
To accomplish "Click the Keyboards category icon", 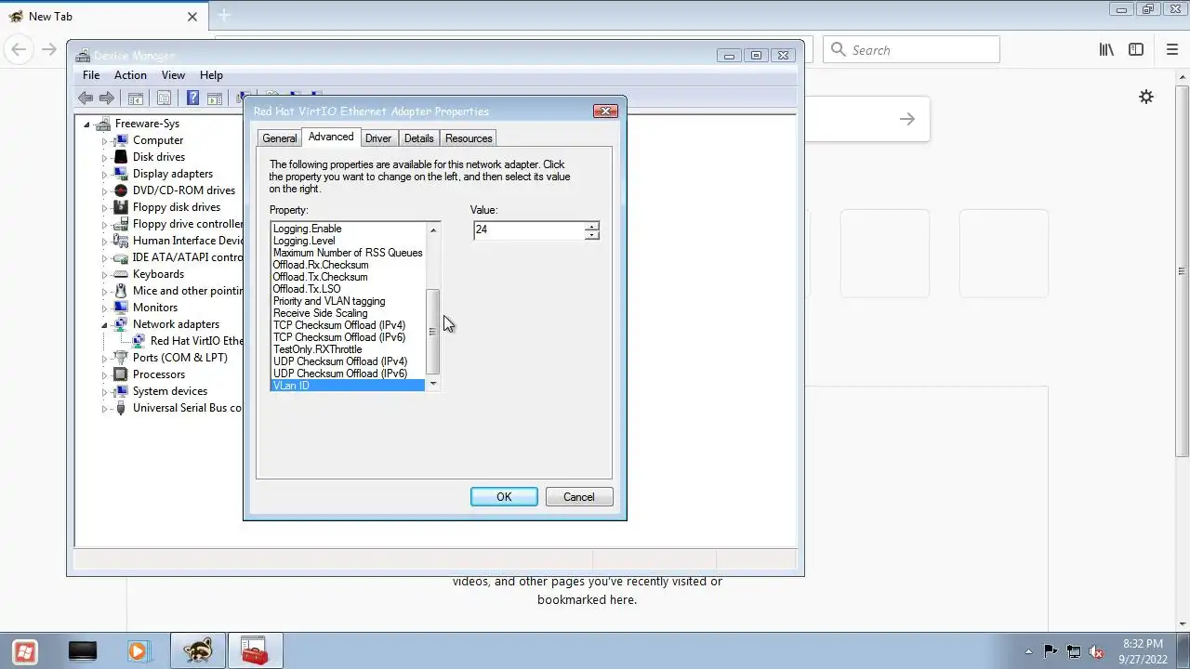I will pos(120,274).
